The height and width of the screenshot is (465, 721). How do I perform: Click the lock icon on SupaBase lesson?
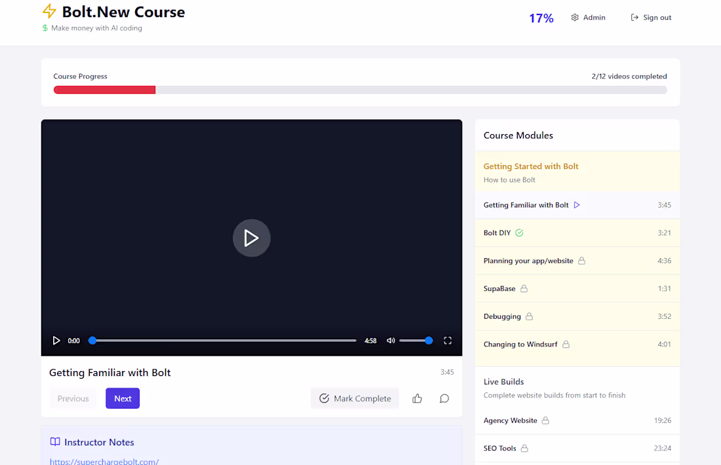[525, 288]
